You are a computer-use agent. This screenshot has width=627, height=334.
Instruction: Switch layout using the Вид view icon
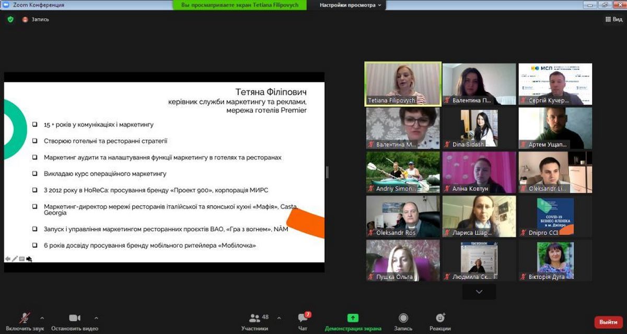click(614, 19)
